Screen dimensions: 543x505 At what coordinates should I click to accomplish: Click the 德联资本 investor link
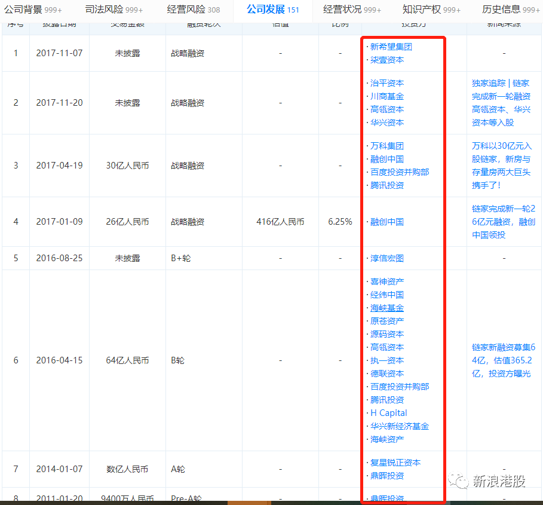click(387, 374)
